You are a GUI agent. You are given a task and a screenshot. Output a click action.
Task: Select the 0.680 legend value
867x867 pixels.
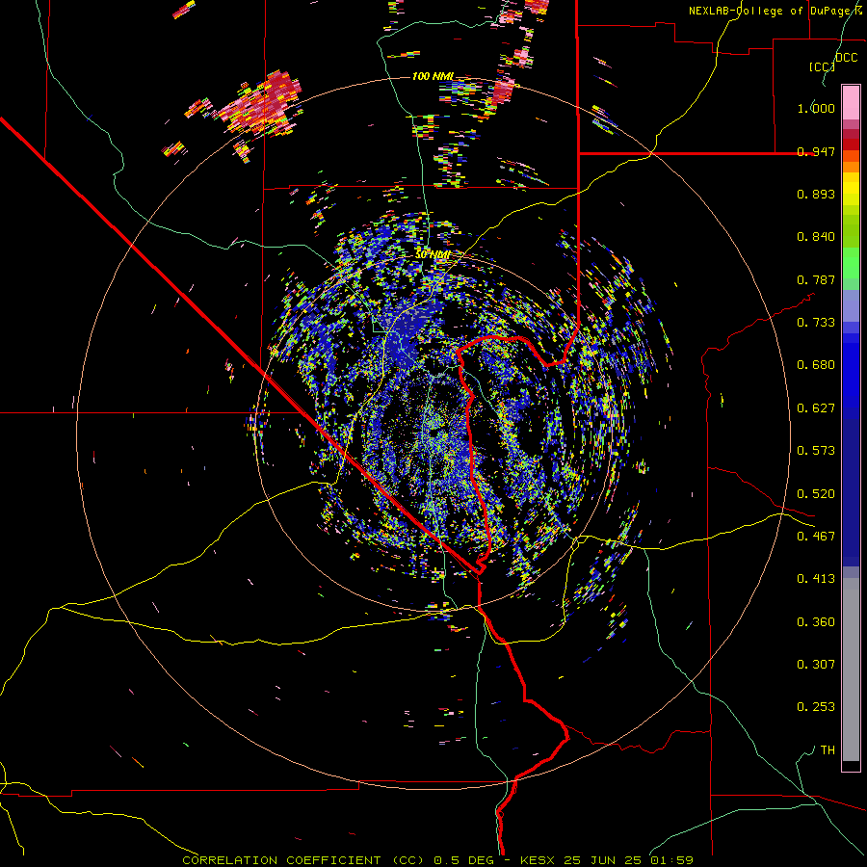(x=816, y=365)
